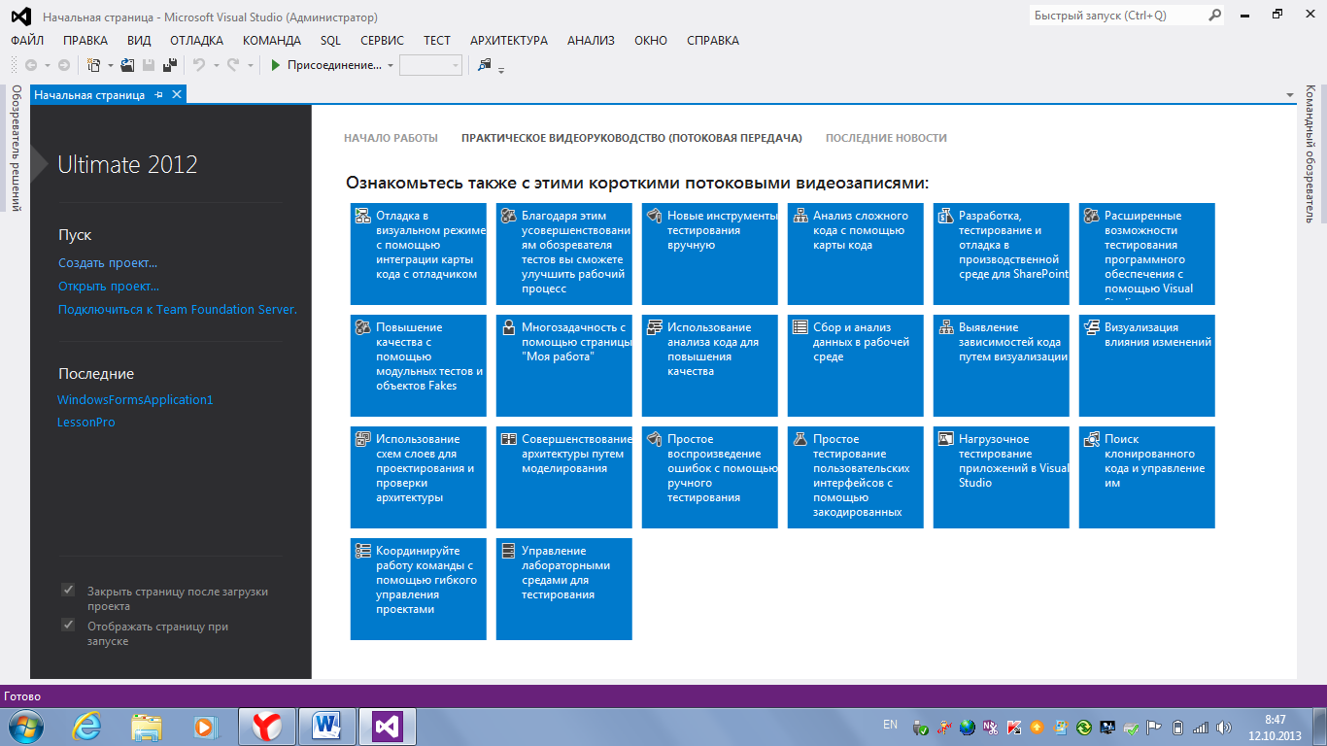The height and width of the screenshot is (746, 1327).
Task: Switch to ПОСЛЕДНИЕ НОВОСТИ tab
Action: point(886,138)
